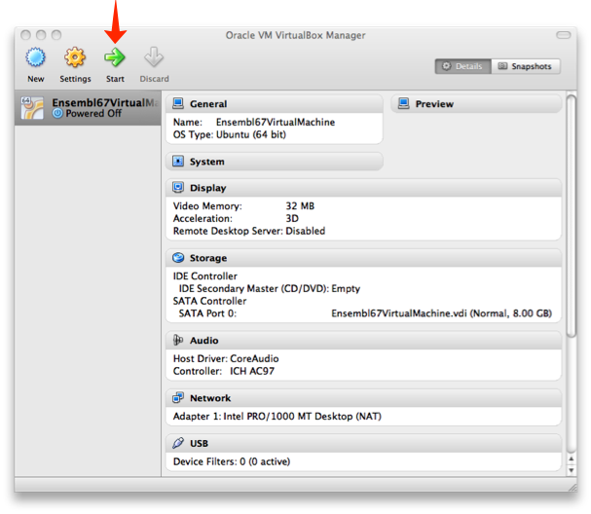This screenshot has width=591, height=514.
Task: Click the New virtual machine icon
Action: pos(35,57)
